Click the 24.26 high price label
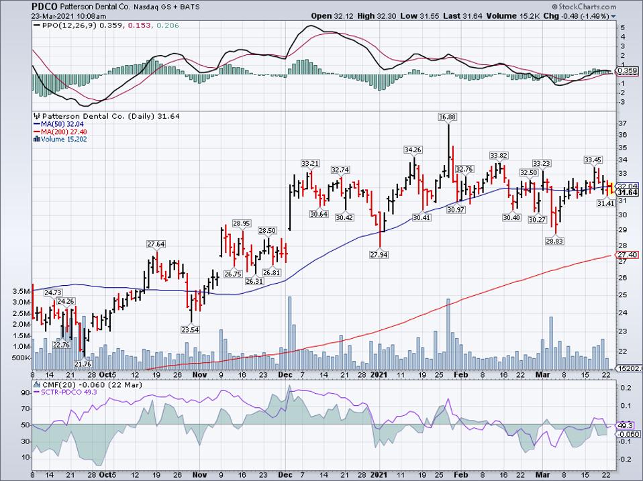The image size is (643, 481). coord(66,301)
